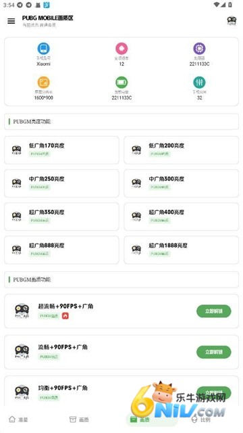Screen dimensions: 243x433
Task: Tap the panda avatar icon top right
Action: pos(232,21)
